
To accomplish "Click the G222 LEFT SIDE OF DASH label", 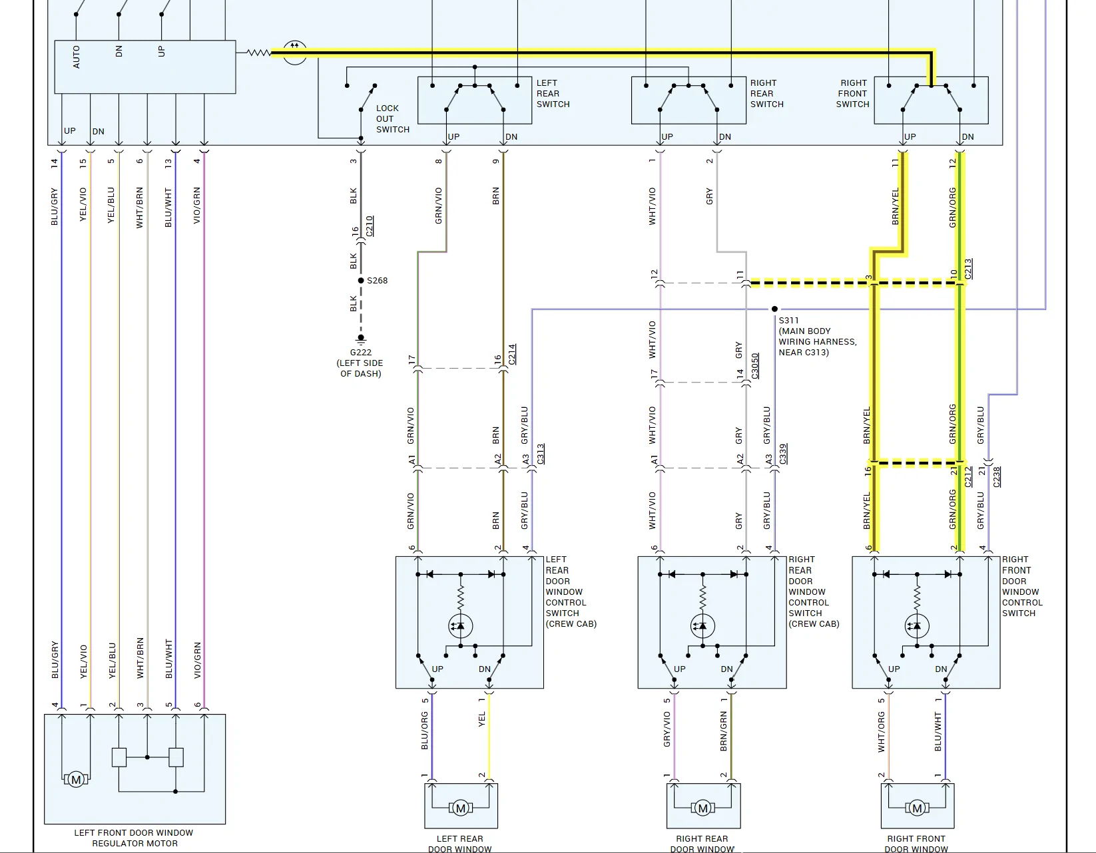I will 360,363.
